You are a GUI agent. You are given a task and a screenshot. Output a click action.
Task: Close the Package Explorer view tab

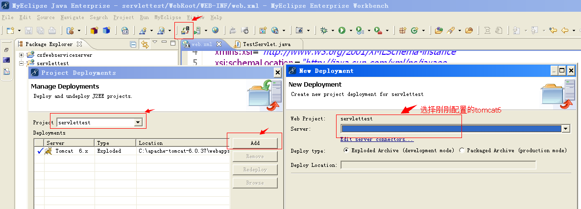(x=79, y=44)
